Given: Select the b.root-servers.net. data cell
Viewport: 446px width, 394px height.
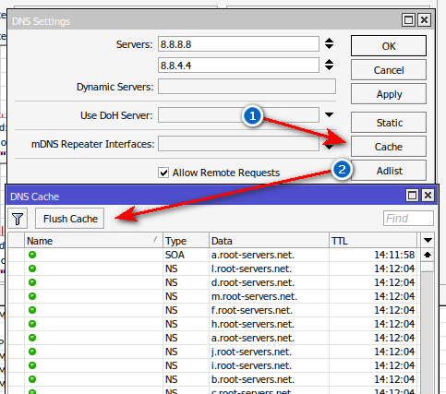Looking at the screenshot, I should point(269,379).
